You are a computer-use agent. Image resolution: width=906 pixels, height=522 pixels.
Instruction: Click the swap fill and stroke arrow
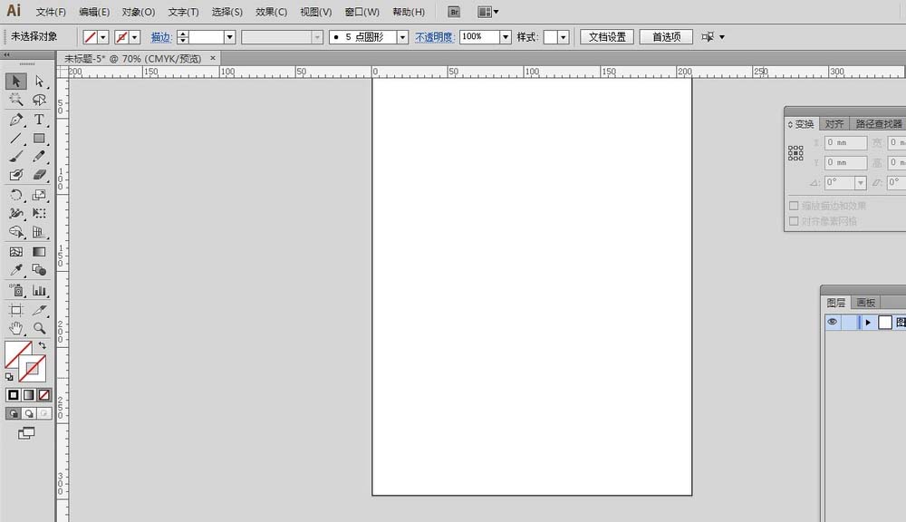point(43,345)
